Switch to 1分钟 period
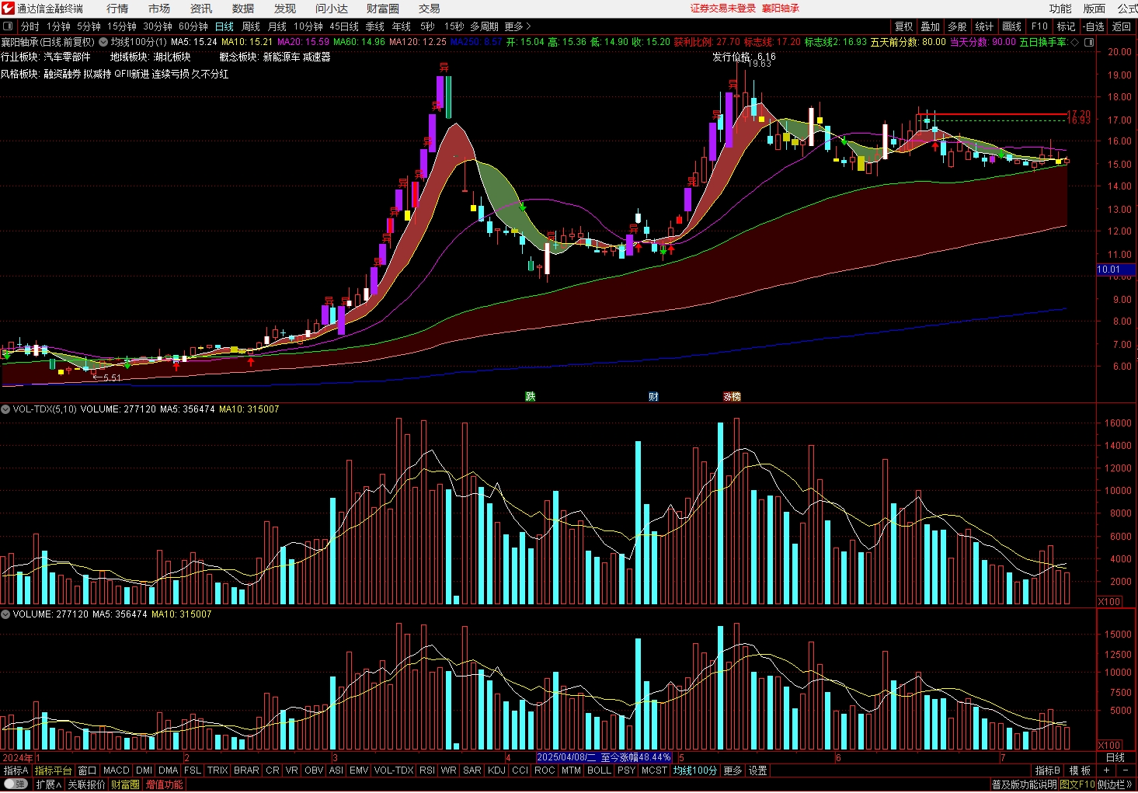Viewport: 1138px width, 793px height. point(58,26)
